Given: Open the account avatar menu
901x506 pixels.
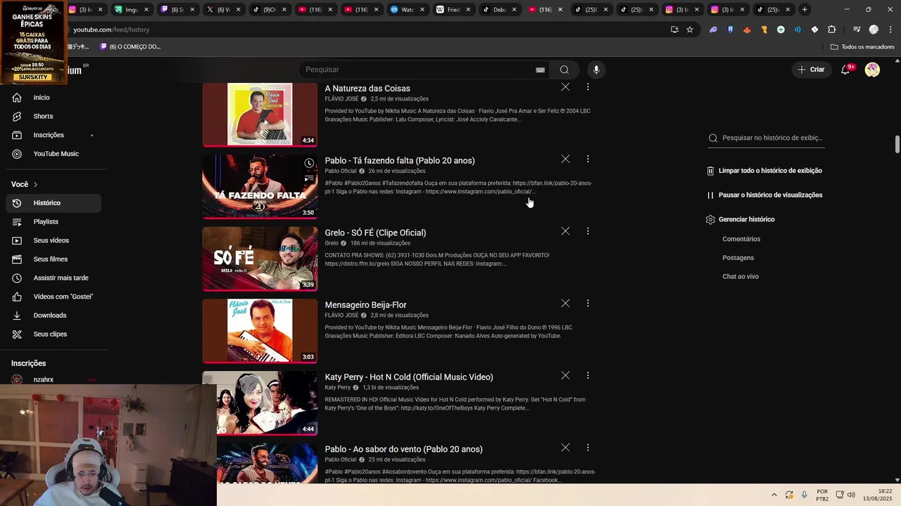Looking at the screenshot, I should (872, 70).
